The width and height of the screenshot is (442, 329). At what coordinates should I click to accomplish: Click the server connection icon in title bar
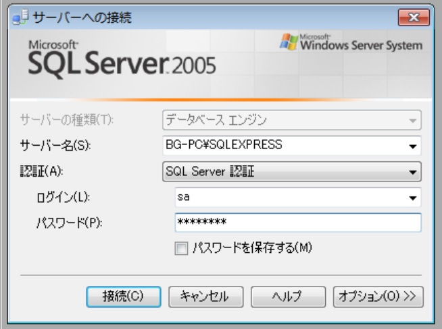coord(20,17)
